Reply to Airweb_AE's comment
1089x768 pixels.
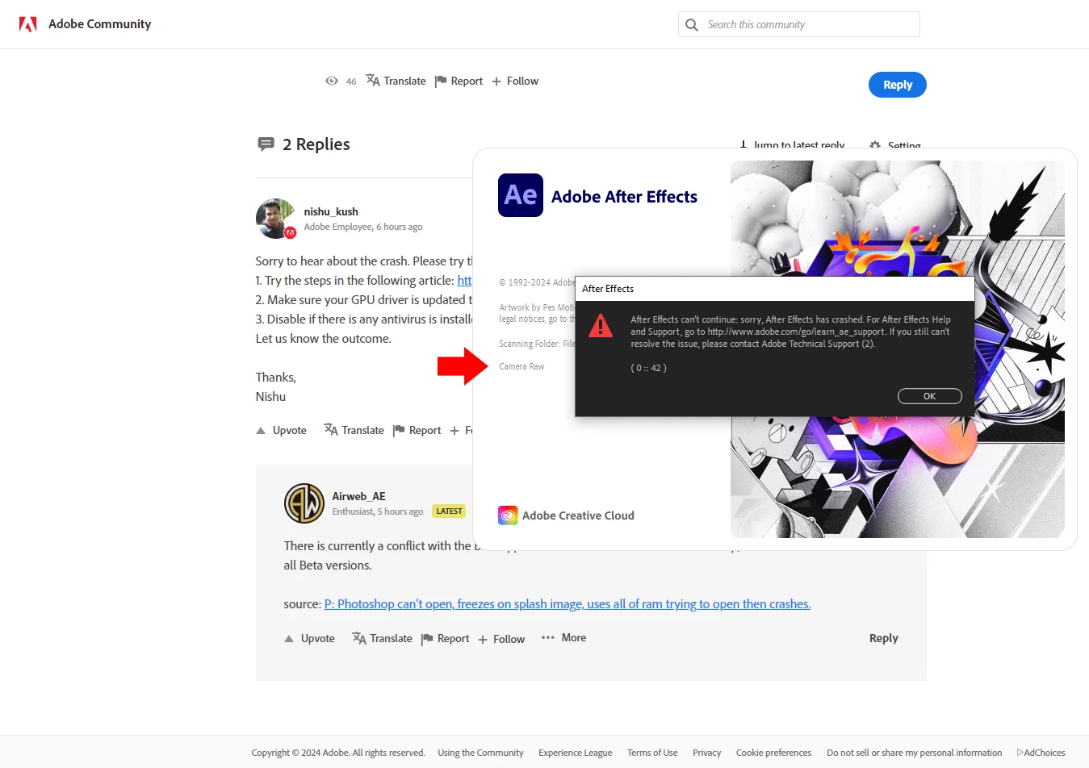(x=883, y=638)
